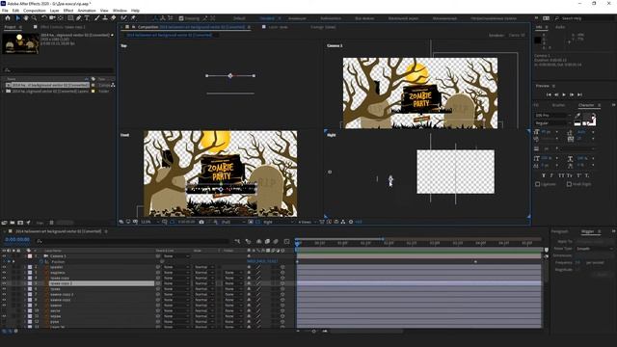Screen dimensions: 617x347
Task: Open the Regular font style dropdown
Action: pos(552,123)
